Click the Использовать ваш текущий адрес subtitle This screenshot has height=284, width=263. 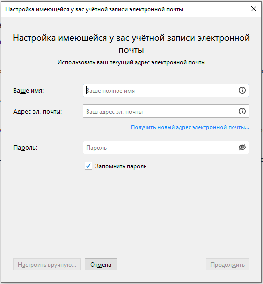131,62
